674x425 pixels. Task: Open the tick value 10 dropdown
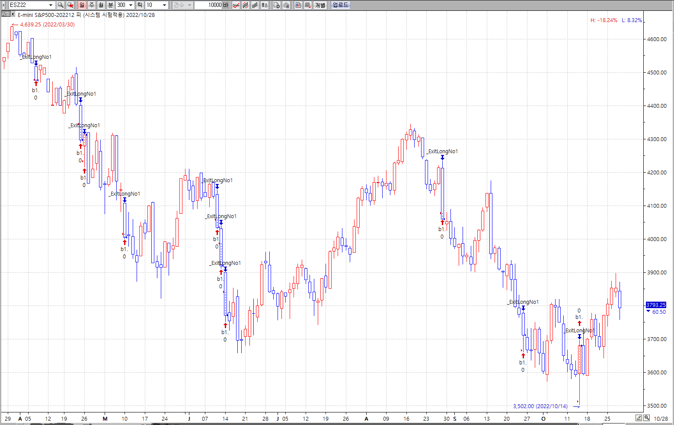(165, 5)
